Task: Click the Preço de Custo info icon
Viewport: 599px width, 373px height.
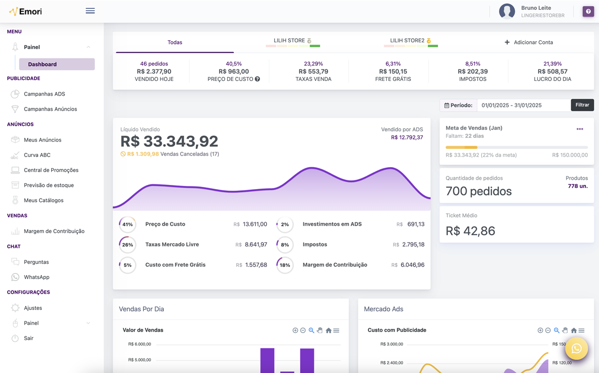Action: [x=257, y=79]
